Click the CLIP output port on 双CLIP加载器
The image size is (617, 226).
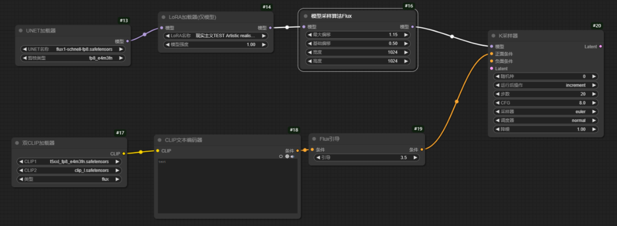coord(123,154)
